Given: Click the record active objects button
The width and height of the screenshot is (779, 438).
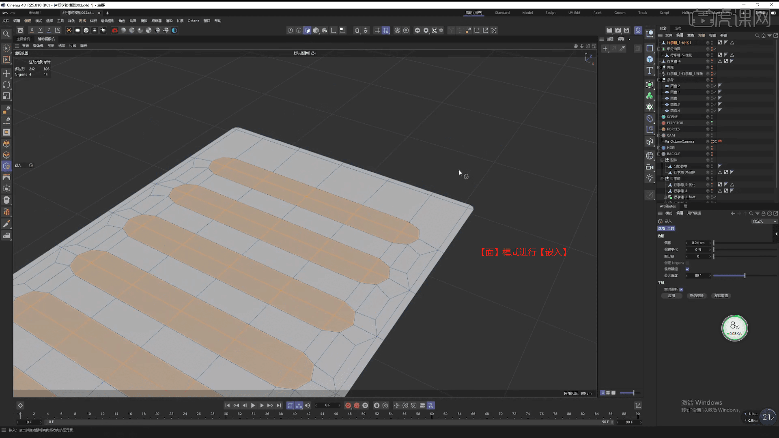Looking at the screenshot, I should click(x=348, y=406).
